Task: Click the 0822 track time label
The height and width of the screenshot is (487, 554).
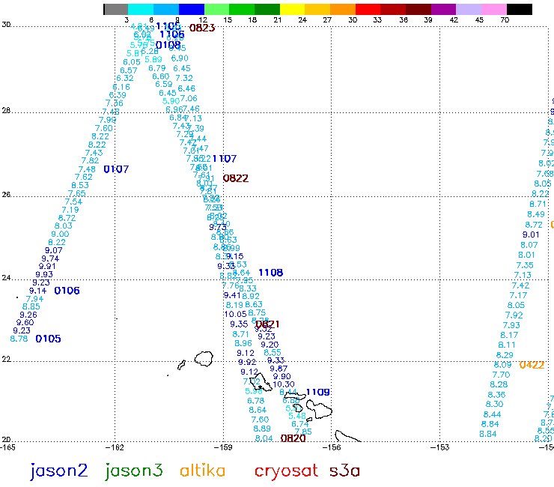Action: point(236,178)
